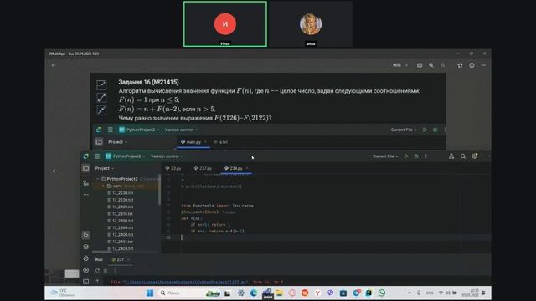Screen dimensions: 536x301
Task: Open viewer more options ellipsis
Action: [483, 65]
